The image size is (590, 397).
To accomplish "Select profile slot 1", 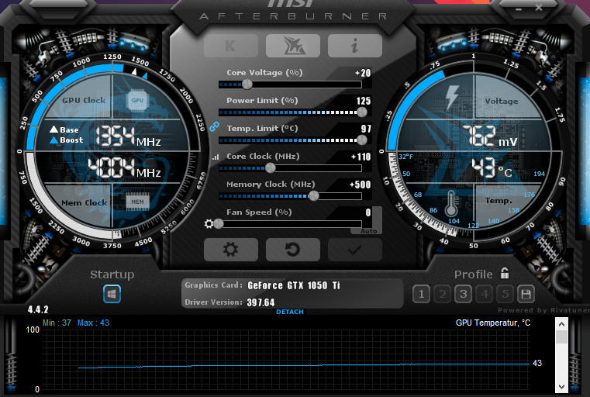I will (x=422, y=294).
